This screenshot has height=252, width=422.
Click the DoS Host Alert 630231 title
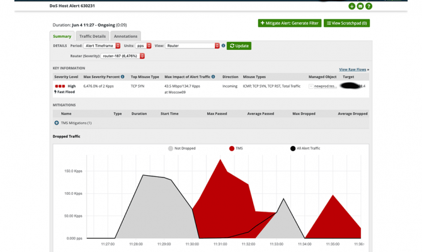72,6
